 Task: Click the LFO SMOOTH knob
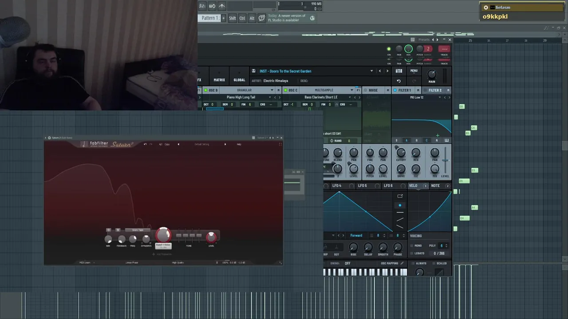pyautogui.click(x=383, y=247)
